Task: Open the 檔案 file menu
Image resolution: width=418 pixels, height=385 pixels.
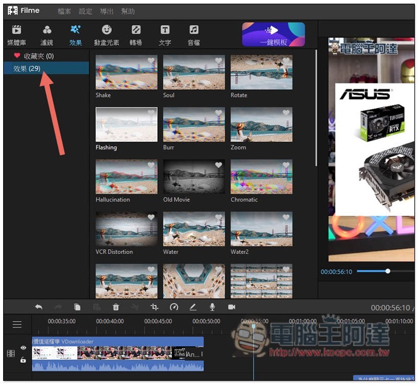Action: [x=64, y=11]
